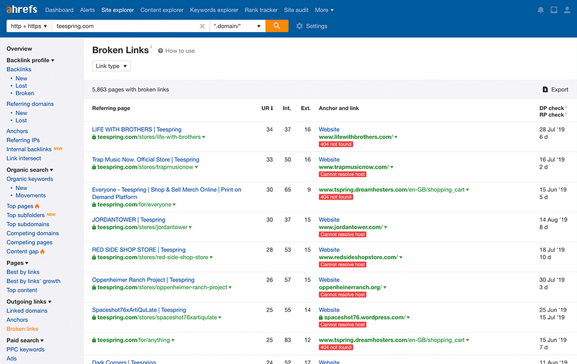The image size is (577, 364).
Task: Open the oppenheinerranch.org/ link
Action: [350, 288]
